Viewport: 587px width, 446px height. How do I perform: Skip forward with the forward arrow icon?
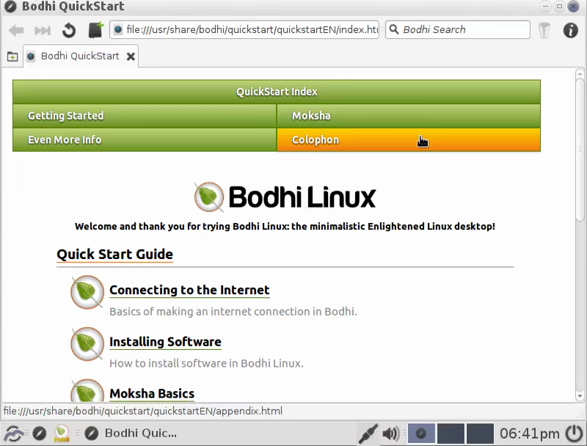coord(43,30)
